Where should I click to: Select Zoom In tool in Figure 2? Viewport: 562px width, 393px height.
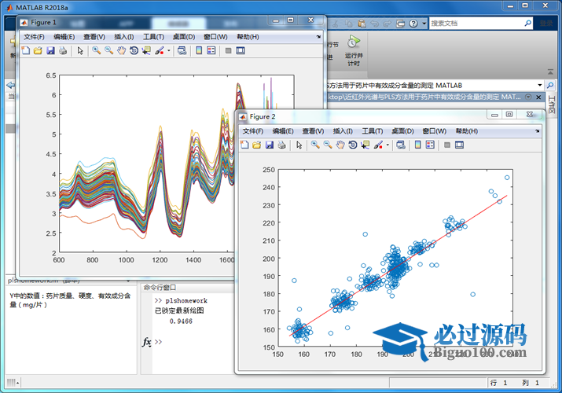[315, 145]
